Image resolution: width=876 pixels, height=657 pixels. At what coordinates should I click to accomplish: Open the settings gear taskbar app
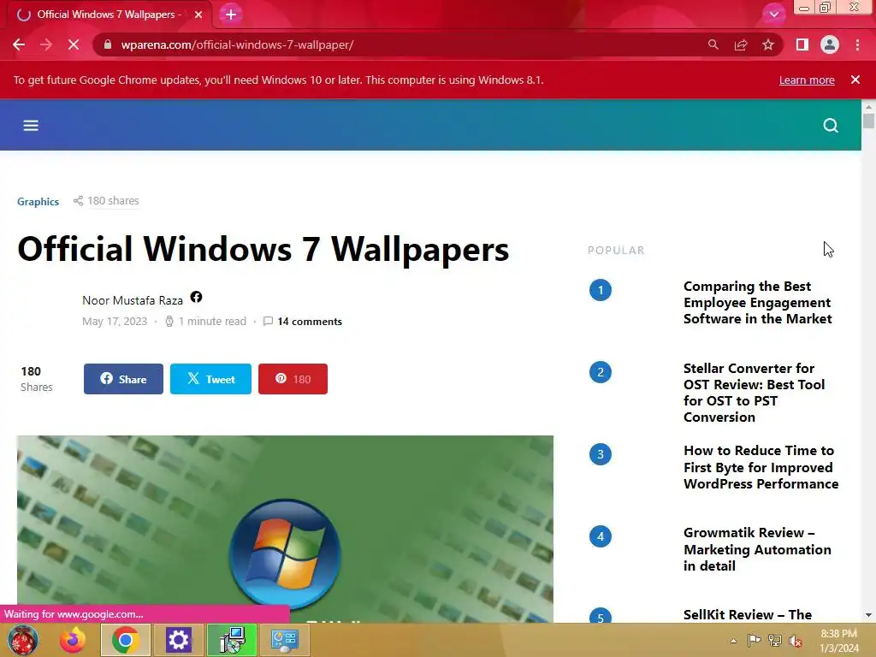tap(178, 640)
